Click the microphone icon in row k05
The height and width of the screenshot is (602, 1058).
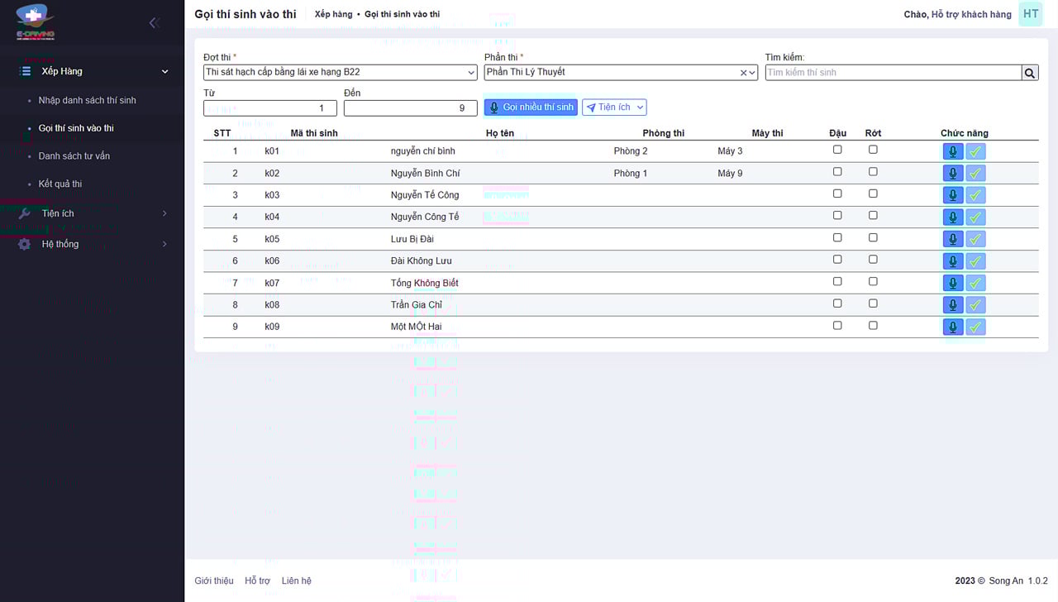952,239
